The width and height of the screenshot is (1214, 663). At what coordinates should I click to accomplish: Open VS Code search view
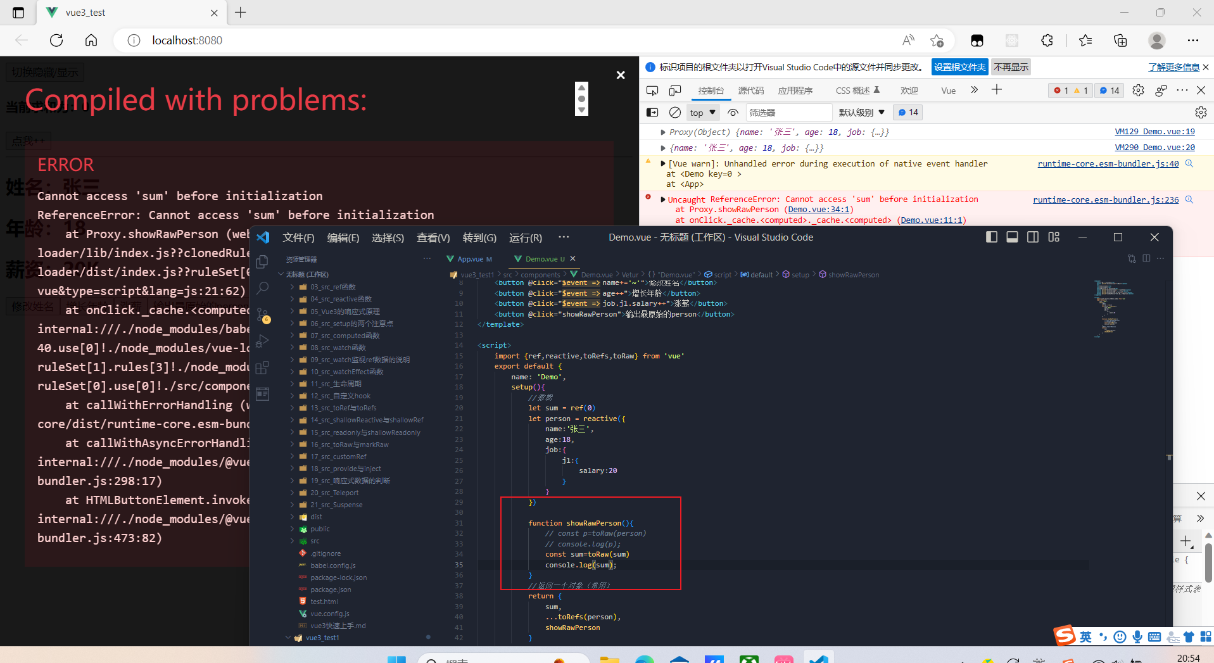pyautogui.click(x=263, y=288)
